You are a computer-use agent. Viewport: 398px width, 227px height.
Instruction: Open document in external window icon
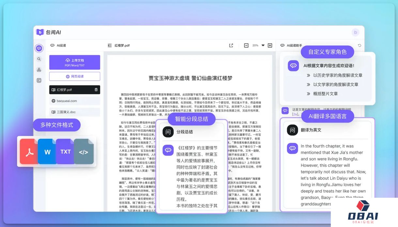point(231,46)
